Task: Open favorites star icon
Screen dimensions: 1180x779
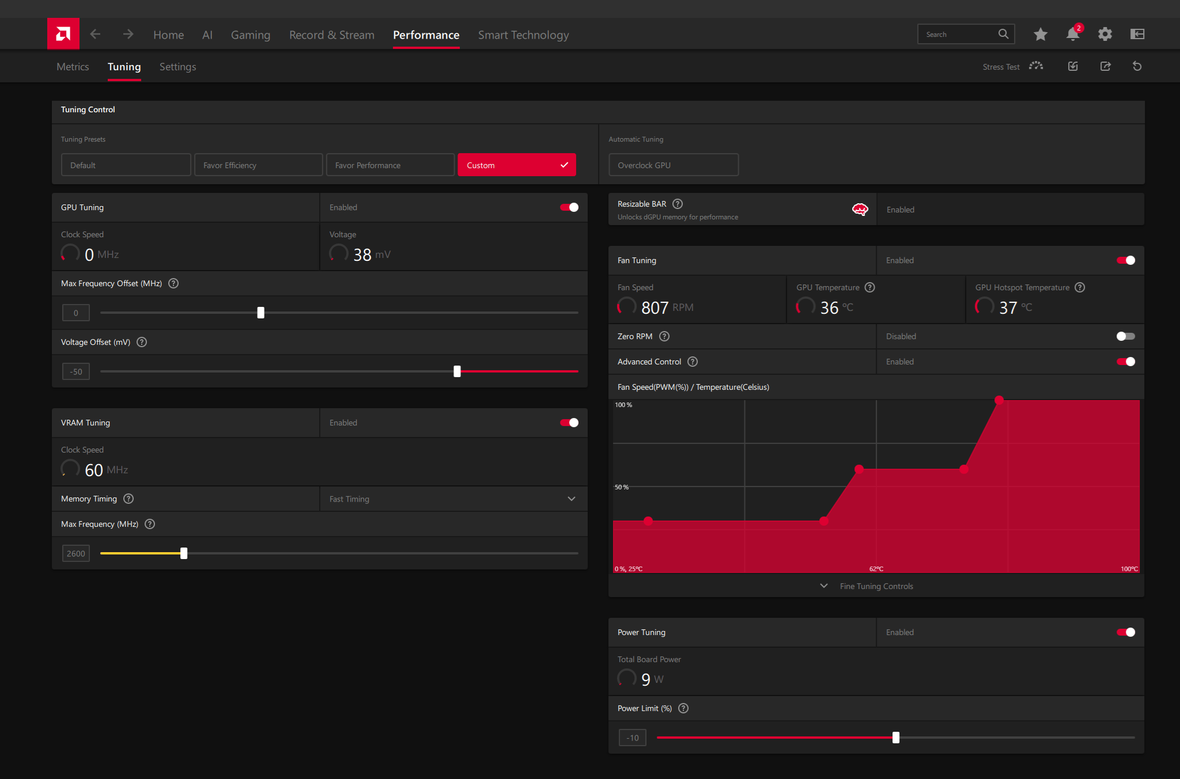Action: 1040,34
